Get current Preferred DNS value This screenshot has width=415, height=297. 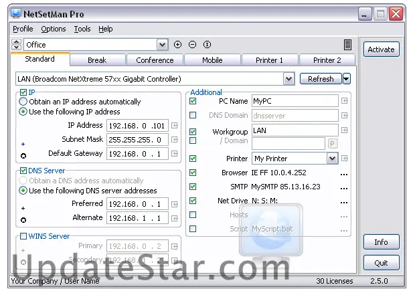tap(175, 204)
